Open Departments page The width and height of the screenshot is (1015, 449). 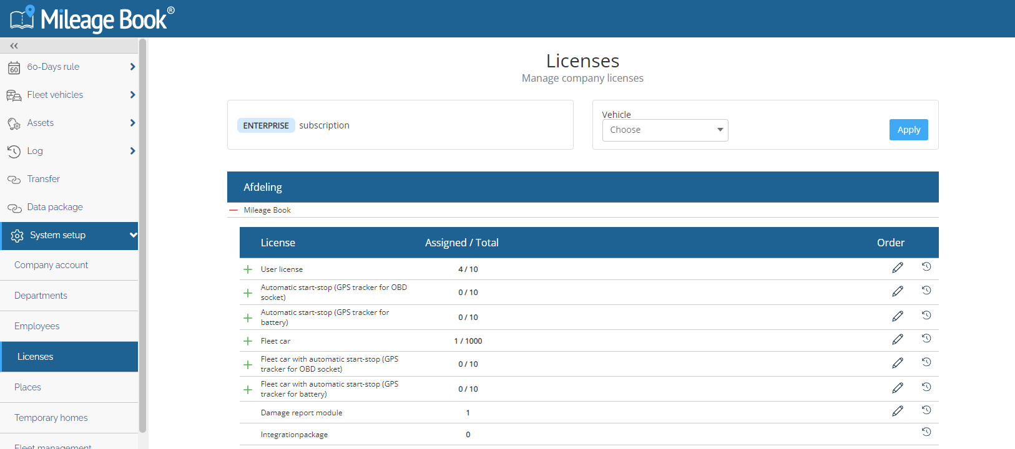(69, 296)
